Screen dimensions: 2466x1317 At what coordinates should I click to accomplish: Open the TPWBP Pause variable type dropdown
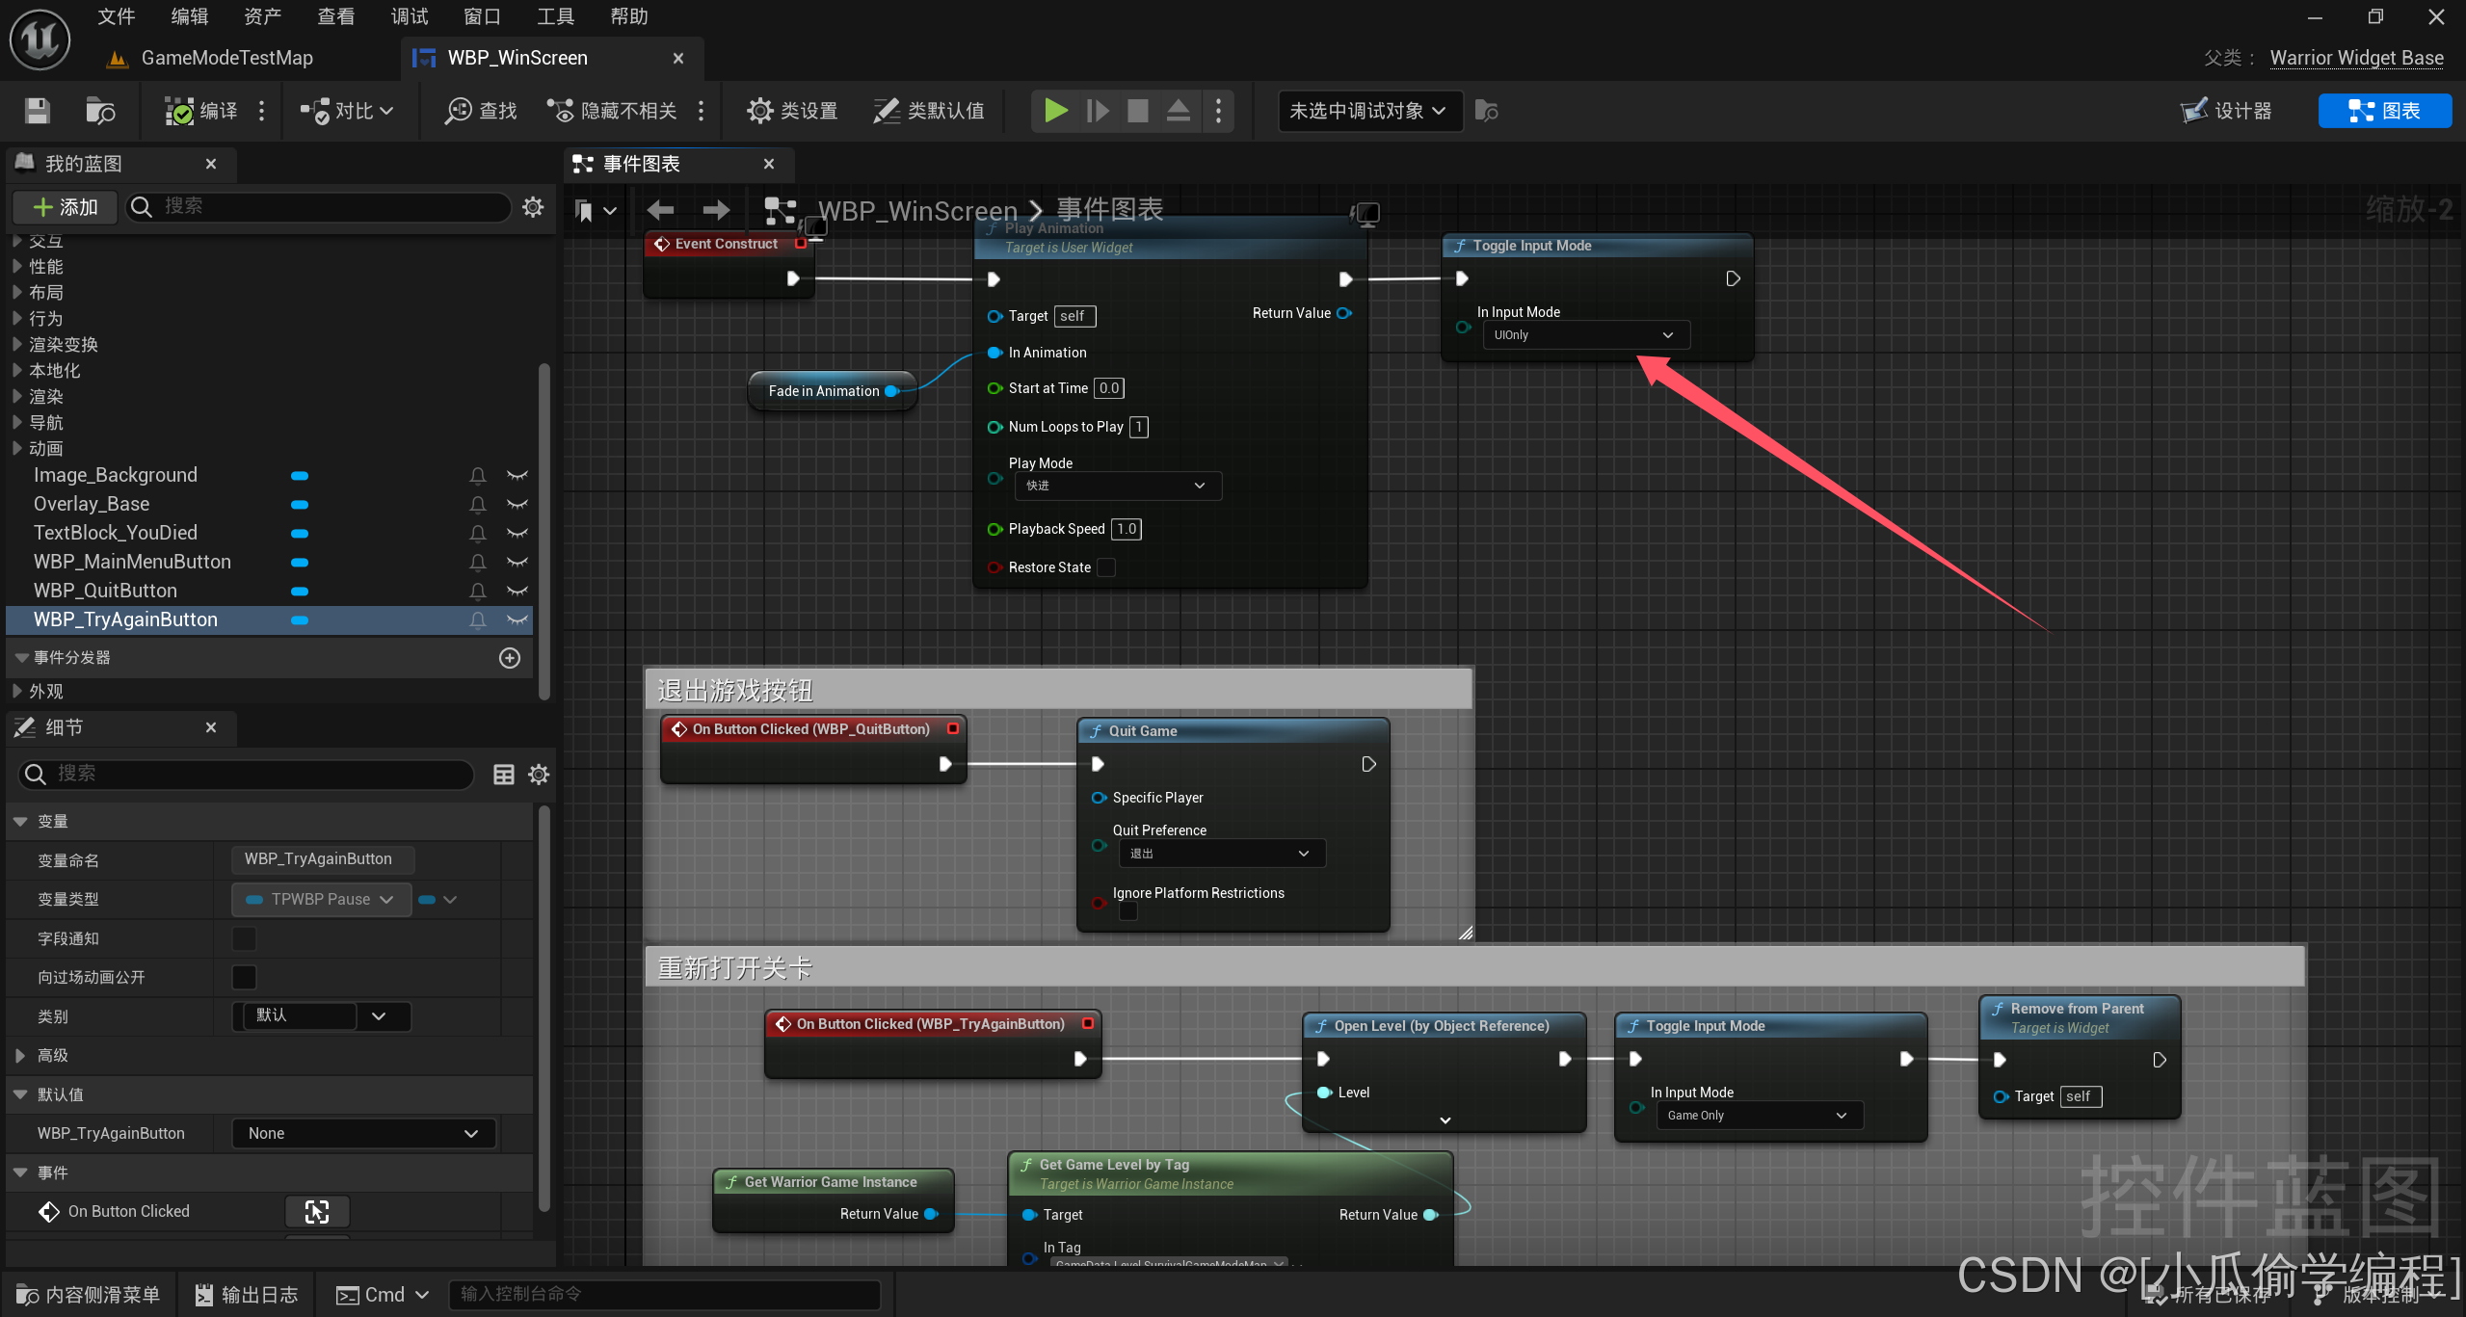coord(321,899)
